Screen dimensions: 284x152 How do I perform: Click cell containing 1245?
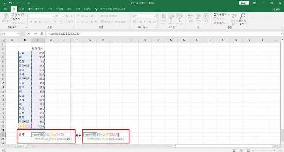pos(38,126)
